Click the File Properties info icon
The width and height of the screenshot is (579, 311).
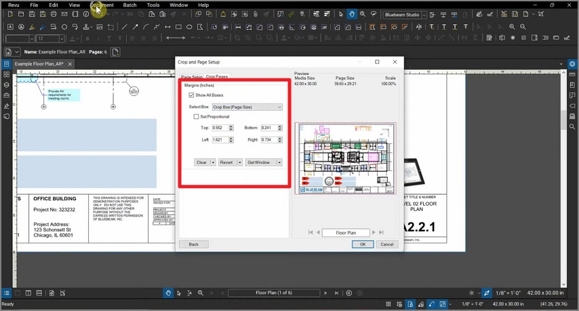[86, 14]
